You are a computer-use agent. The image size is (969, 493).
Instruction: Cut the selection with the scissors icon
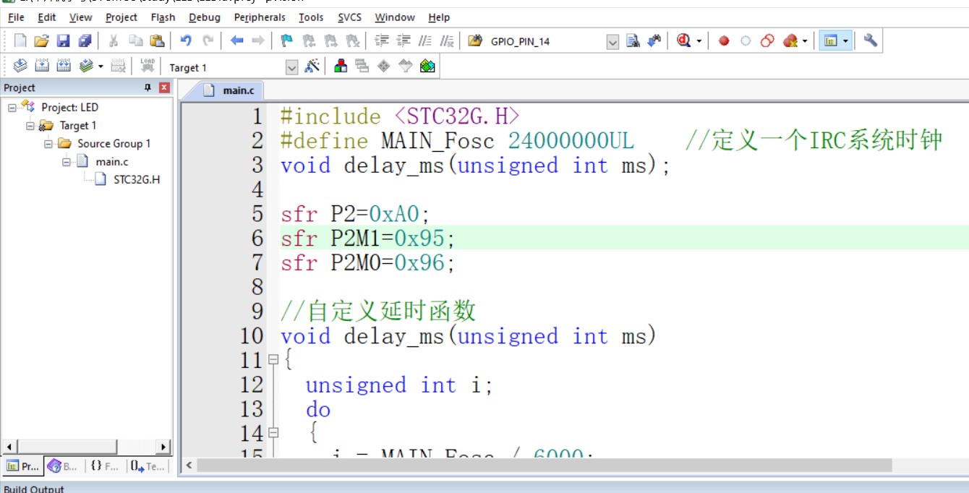114,41
